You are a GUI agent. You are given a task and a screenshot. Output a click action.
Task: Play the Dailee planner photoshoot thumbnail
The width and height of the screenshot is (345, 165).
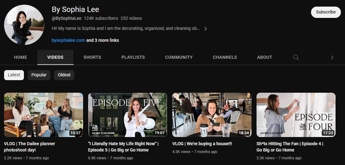tap(43, 115)
